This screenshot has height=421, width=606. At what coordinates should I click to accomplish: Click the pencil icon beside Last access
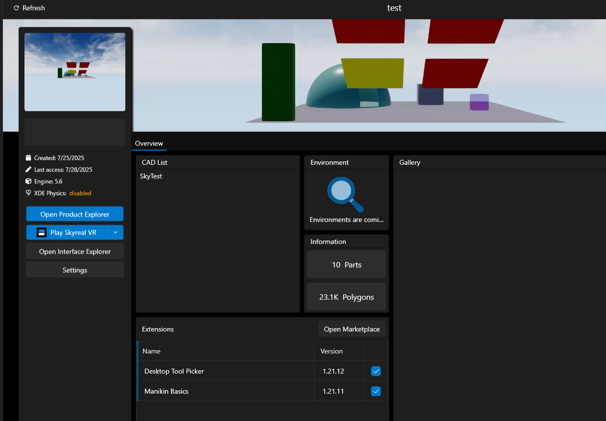[28, 170]
